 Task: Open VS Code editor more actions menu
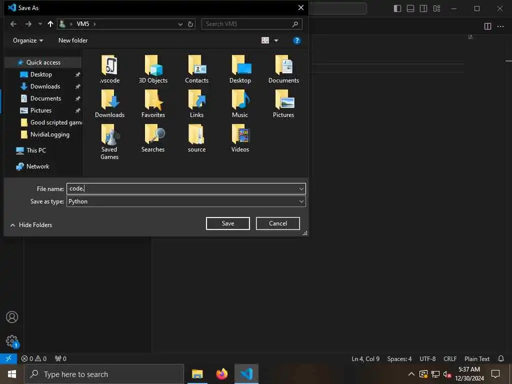[x=500, y=26]
